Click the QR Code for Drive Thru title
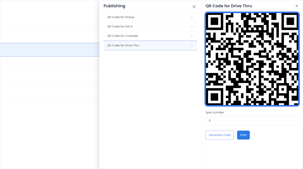 coord(229,6)
